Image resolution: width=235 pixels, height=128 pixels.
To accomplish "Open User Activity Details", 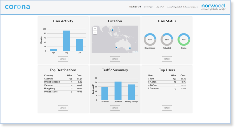I will (x=63, y=59).
